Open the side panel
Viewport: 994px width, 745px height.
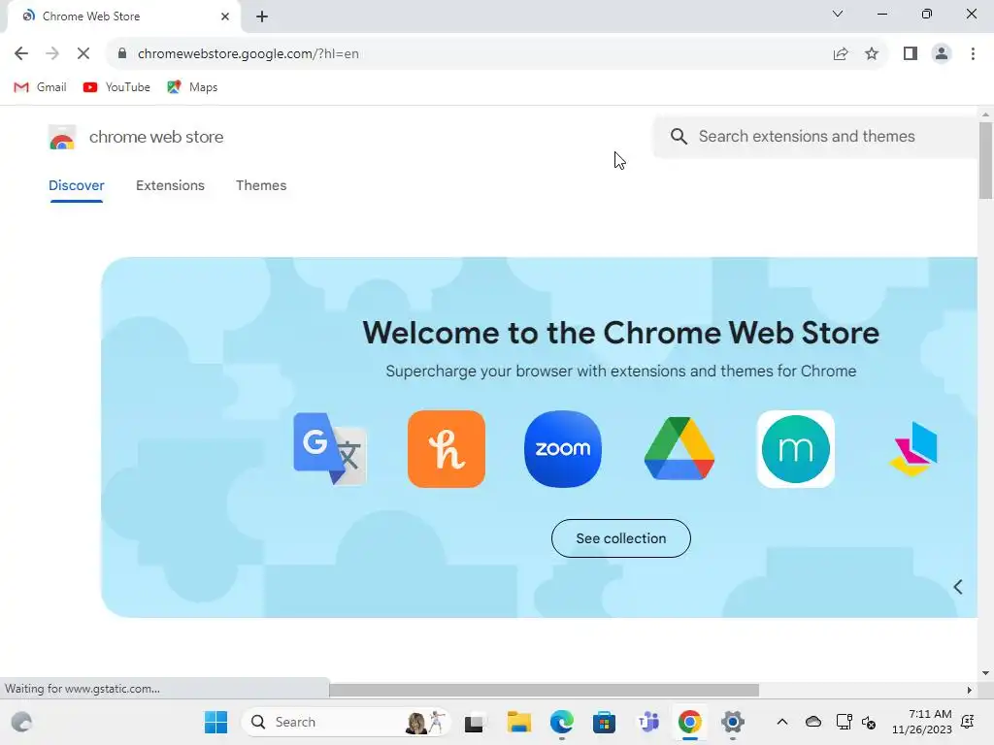click(911, 54)
